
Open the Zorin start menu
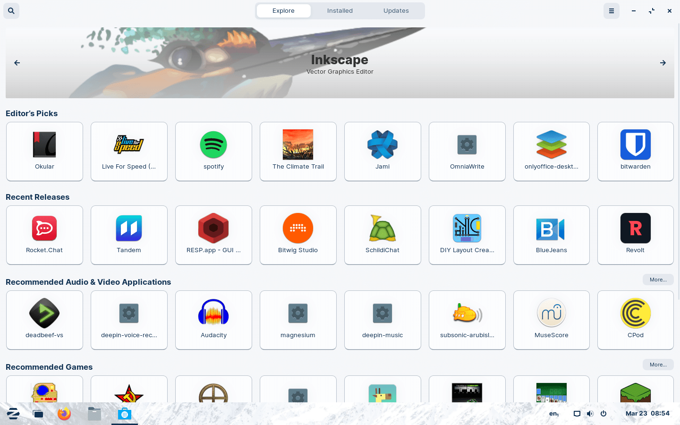pos(13,414)
